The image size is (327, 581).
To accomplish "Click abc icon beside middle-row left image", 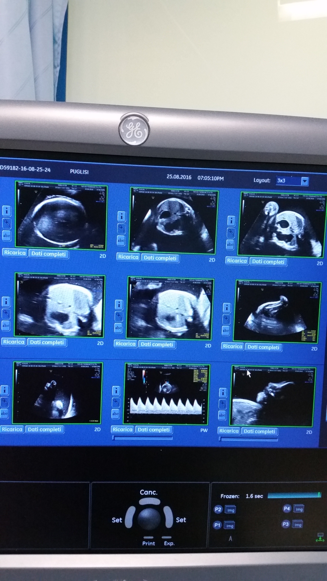I will tap(6, 325).
